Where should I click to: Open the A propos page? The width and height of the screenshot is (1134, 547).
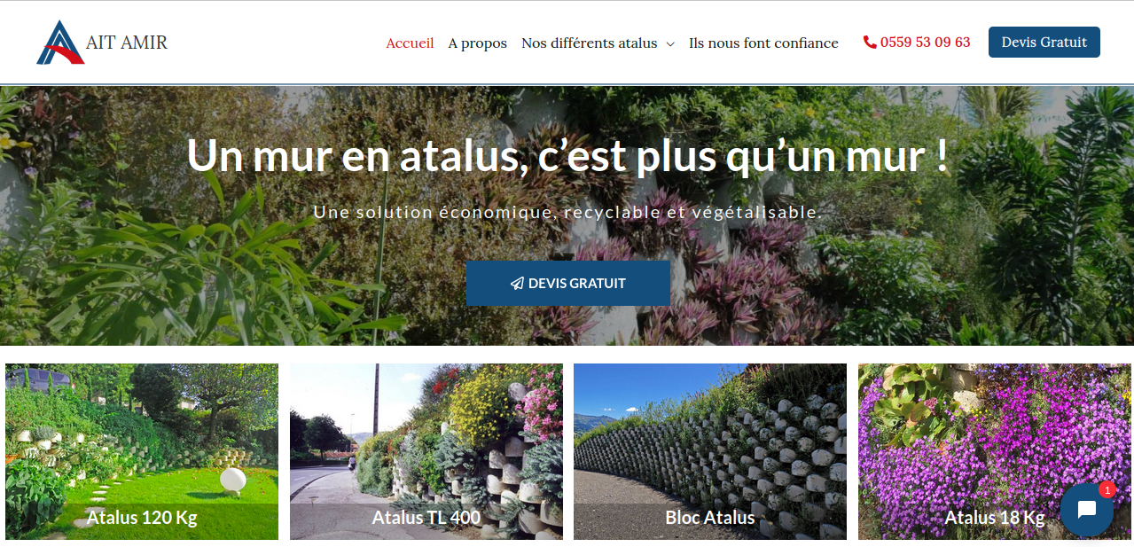coord(478,43)
